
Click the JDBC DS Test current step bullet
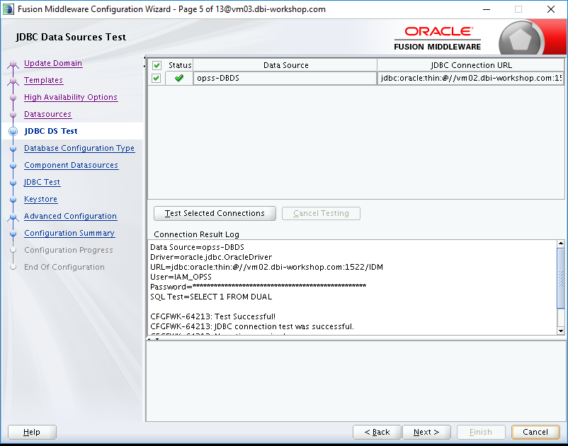tap(13, 131)
